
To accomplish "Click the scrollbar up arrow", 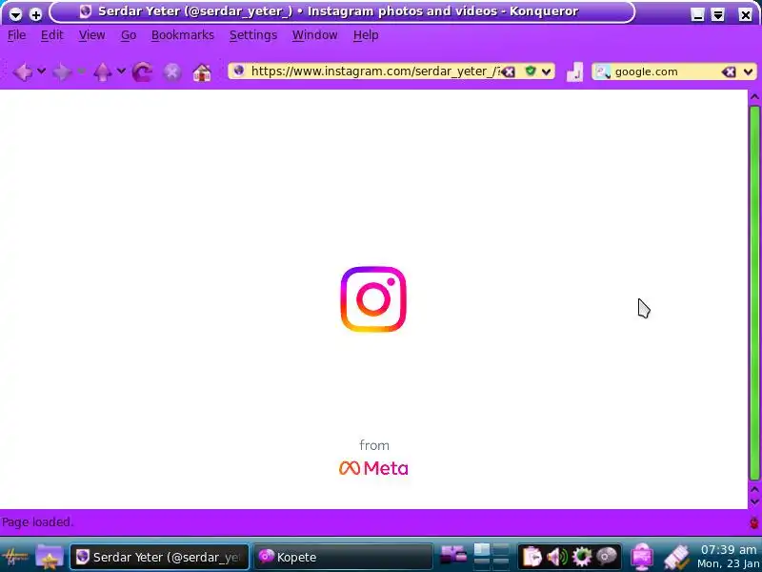I will tap(754, 97).
